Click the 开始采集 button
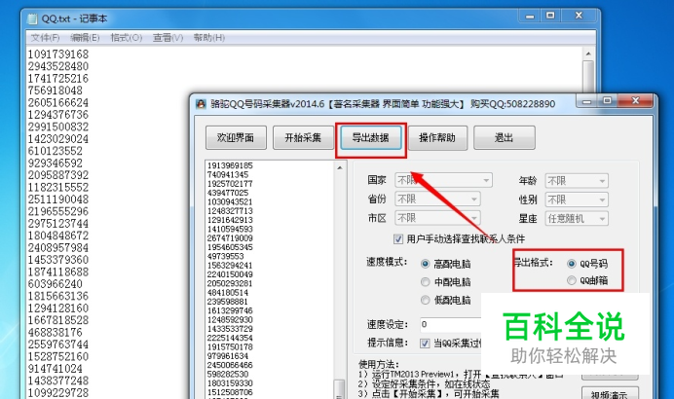Viewport: 674px width, 399px height. tap(303, 138)
